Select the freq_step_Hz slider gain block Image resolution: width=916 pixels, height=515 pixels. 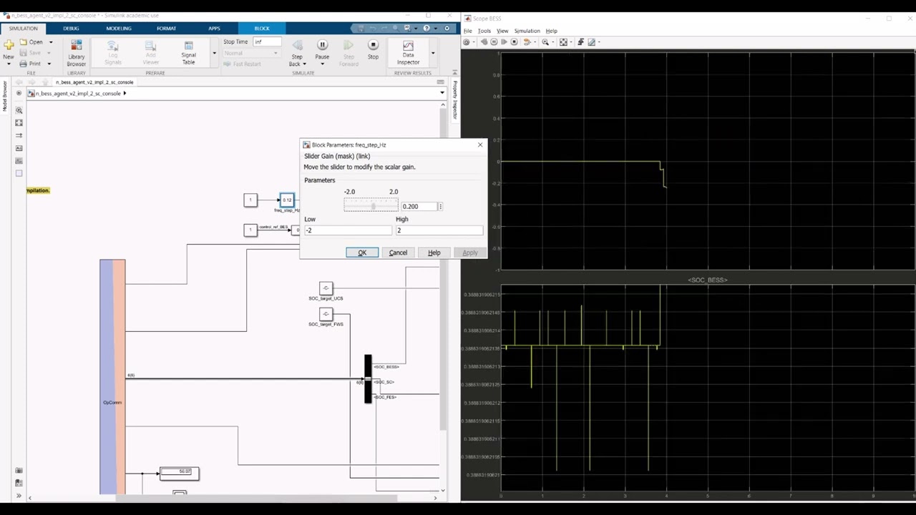coord(287,200)
